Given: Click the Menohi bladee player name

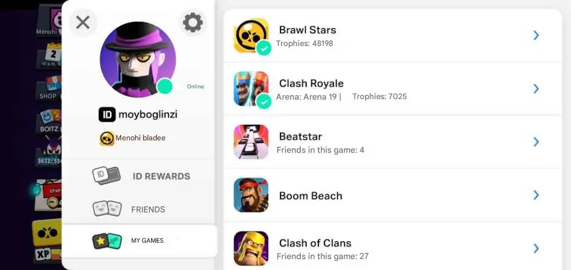Looking at the screenshot, I should point(140,138).
